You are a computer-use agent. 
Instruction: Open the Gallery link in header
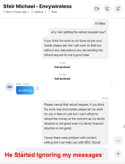pos(39,12)
